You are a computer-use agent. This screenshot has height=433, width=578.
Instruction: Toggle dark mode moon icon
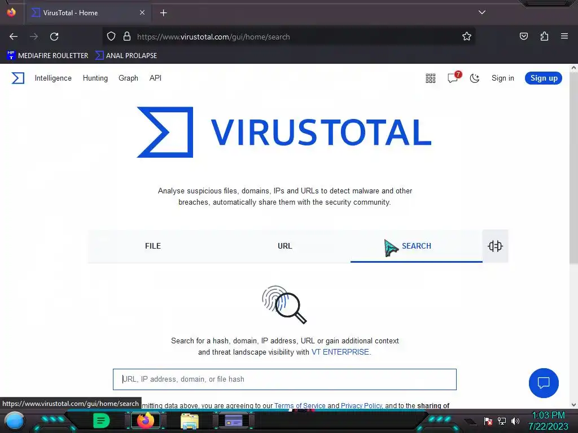click(474, 78)
